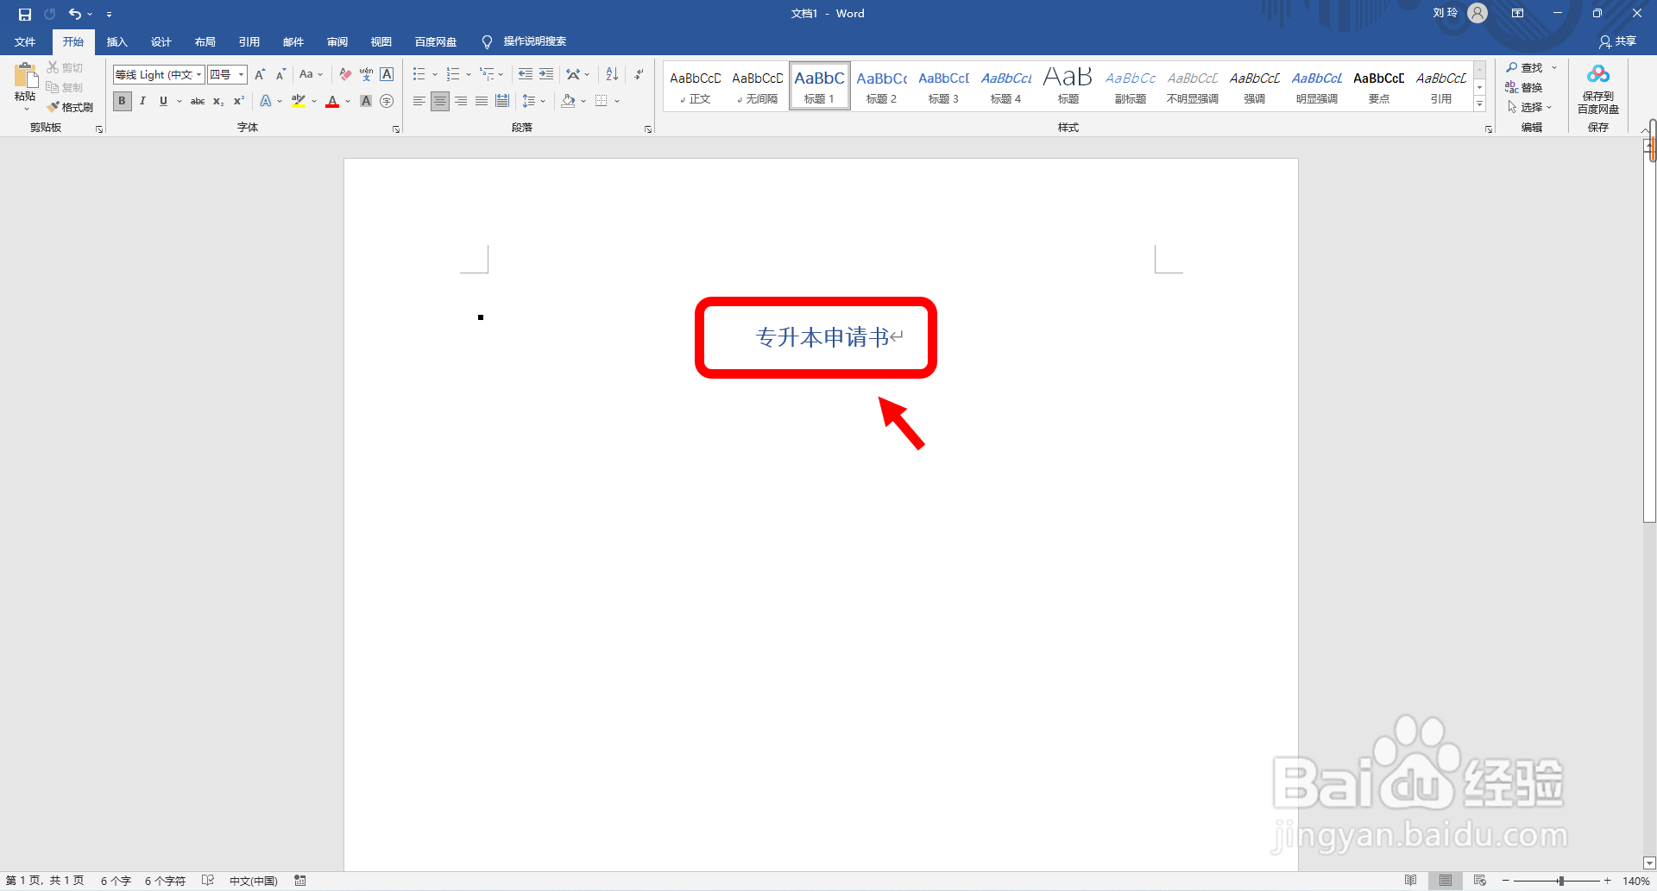1657x891 pixels.
Task: Toggle show/hide paragraph marks
Action: pyautogui.click(x=639, y=75)
